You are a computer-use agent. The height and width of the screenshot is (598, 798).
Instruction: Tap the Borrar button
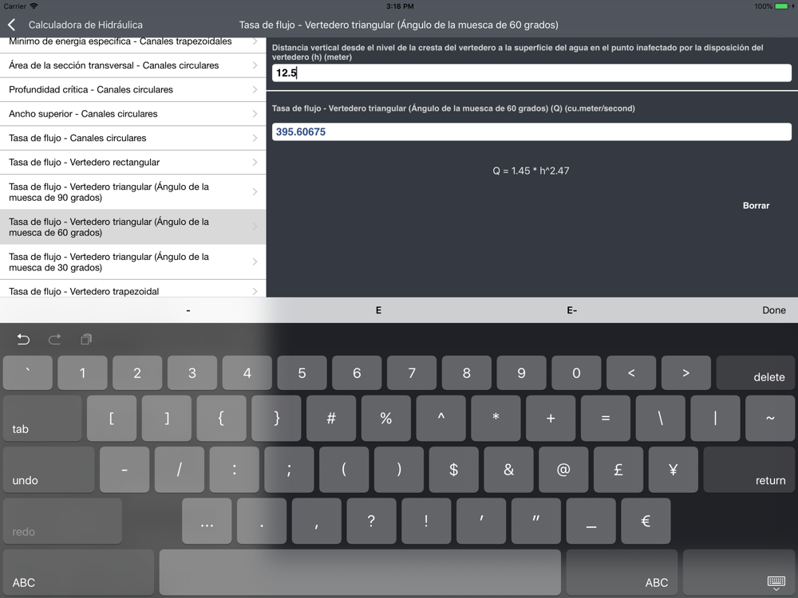click(756, 206)
